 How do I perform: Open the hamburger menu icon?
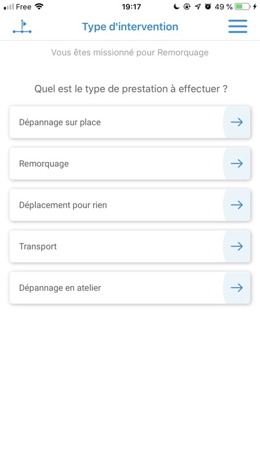click(238, 26)
